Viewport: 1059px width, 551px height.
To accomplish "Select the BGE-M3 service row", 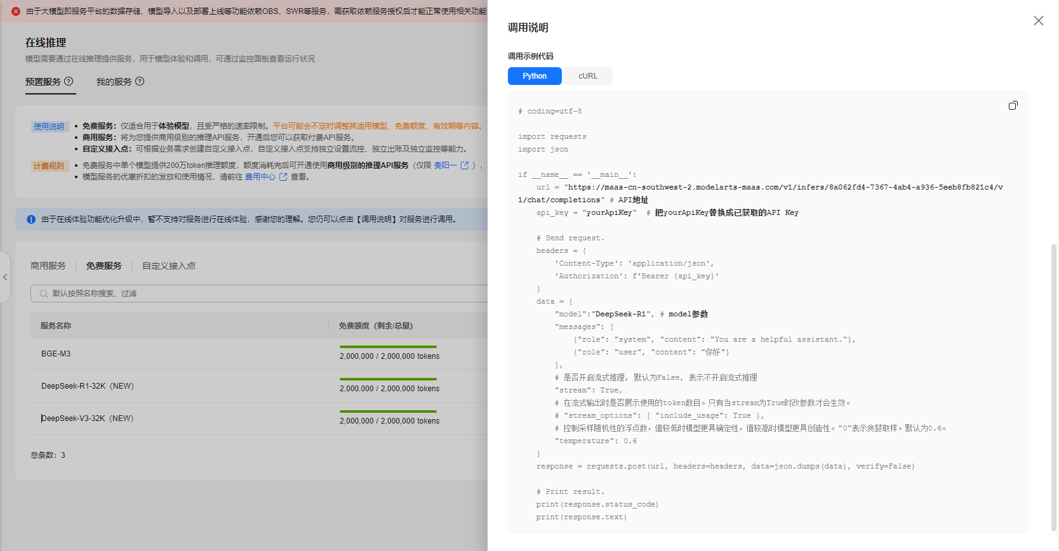I will pos(259,354).
